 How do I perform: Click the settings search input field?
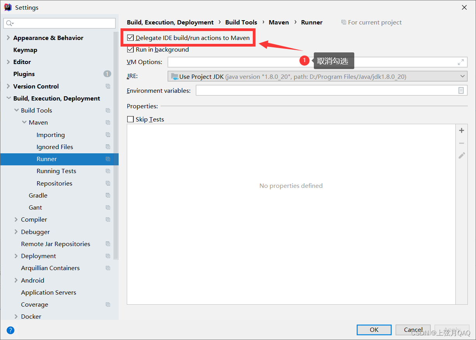click(x=59, y=23)
